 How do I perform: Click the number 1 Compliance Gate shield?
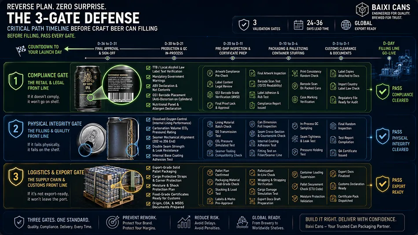pyautogui.click(x=16, y=81)
